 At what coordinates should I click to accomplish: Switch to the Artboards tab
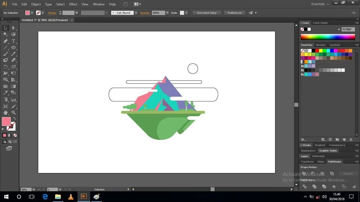(x=318, y=156)
